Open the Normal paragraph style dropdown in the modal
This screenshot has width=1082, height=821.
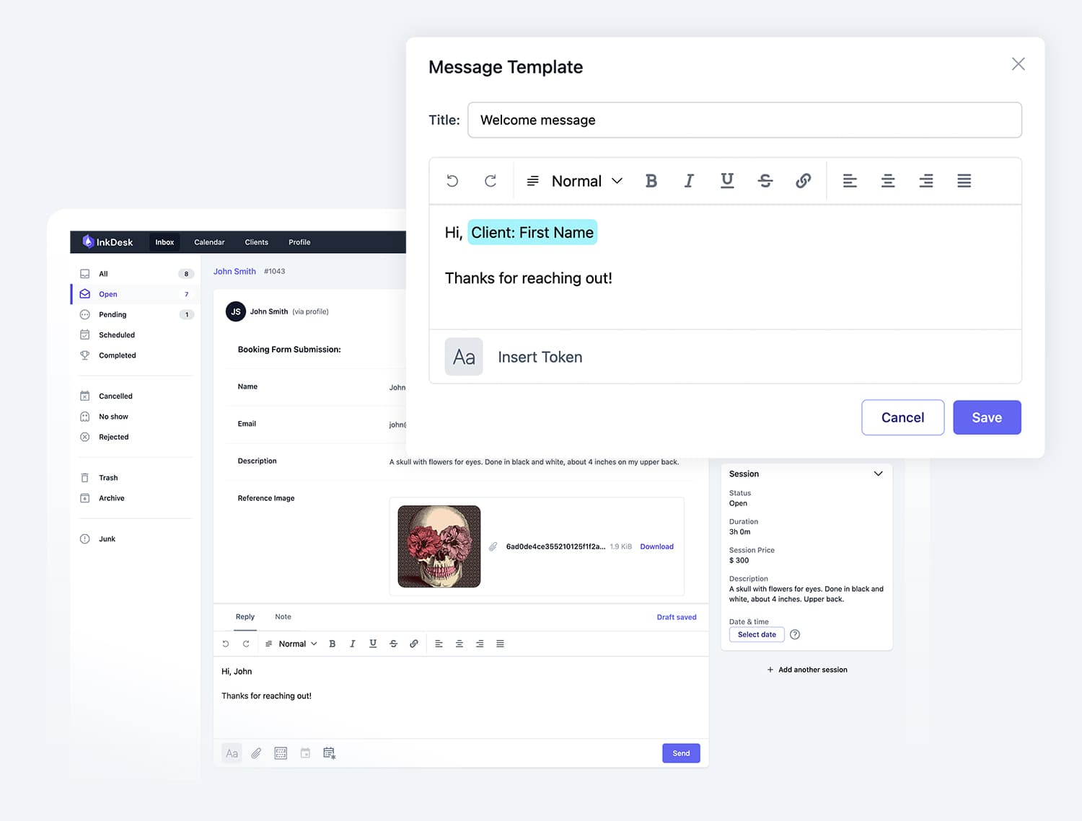(576, 181)
